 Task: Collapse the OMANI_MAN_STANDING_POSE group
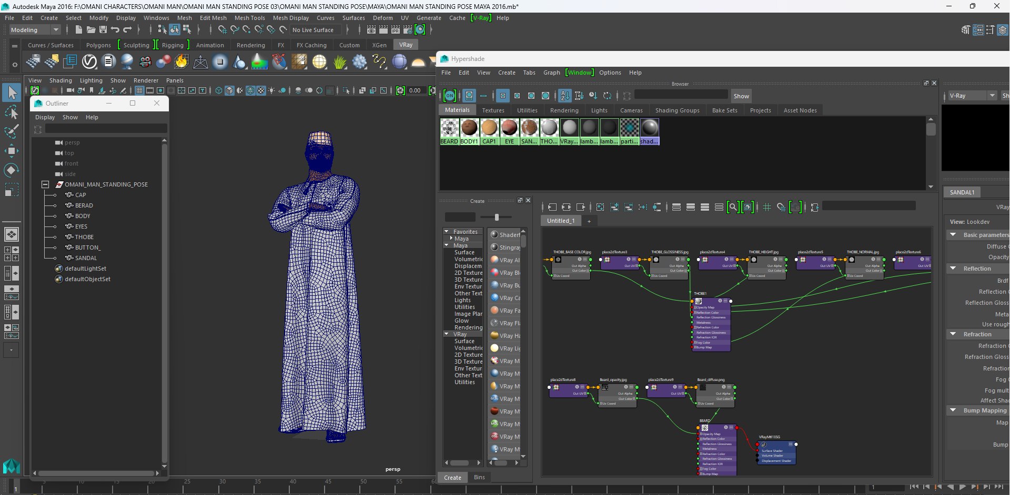pyautogui.click(x=45, y=184)
